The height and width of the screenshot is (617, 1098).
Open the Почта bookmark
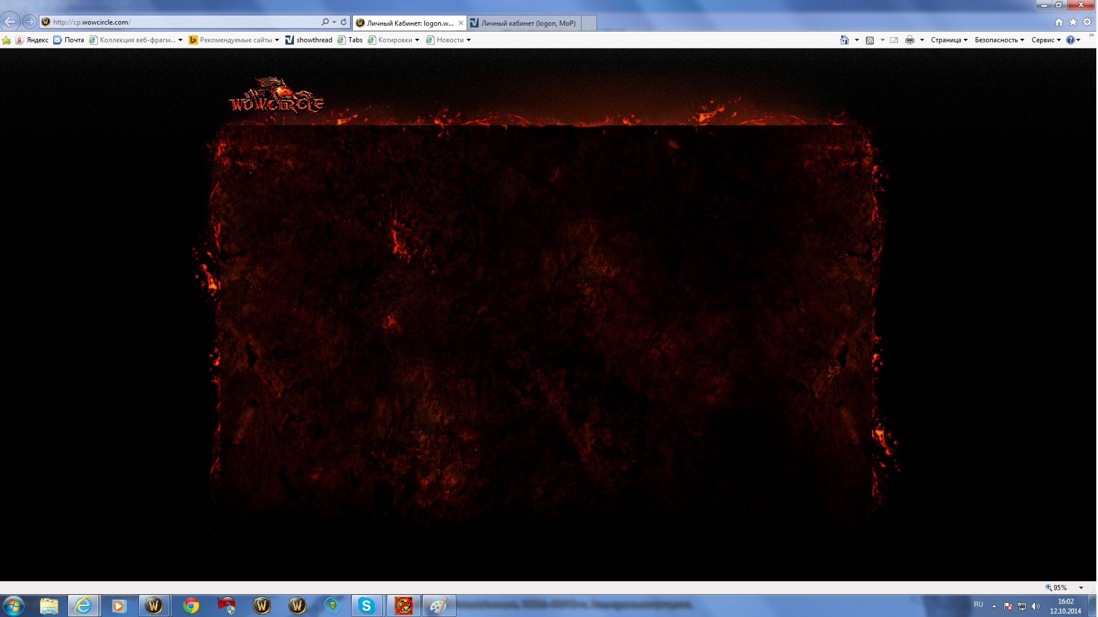(69, 40)
